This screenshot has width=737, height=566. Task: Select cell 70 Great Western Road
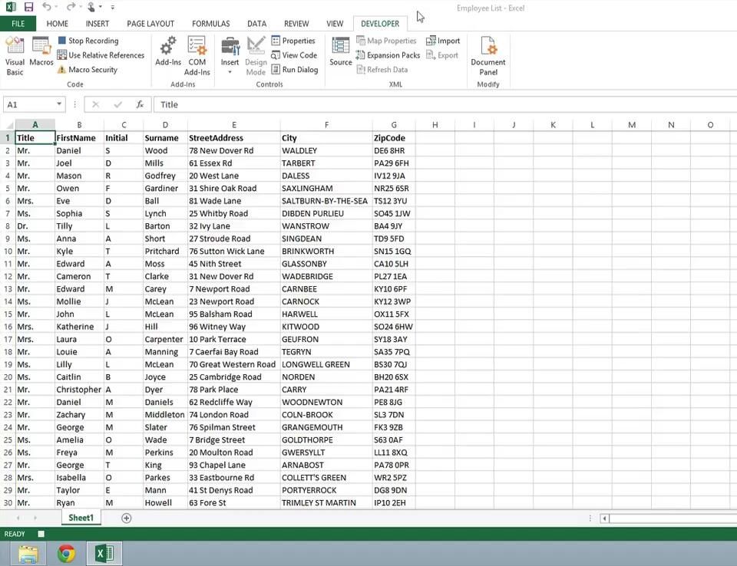pyautogui.click(x=234, y=364)
